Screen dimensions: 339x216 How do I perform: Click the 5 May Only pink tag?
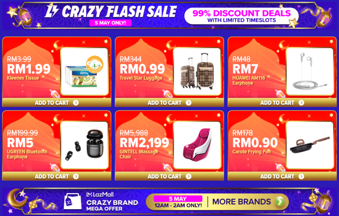click(110, 23)
